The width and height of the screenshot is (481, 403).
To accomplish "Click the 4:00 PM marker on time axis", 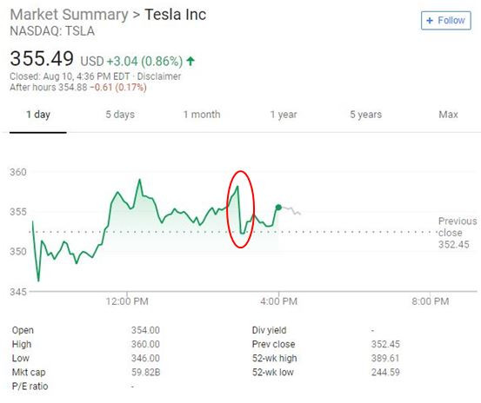I will pyautogui.click(x=278, y=301).
